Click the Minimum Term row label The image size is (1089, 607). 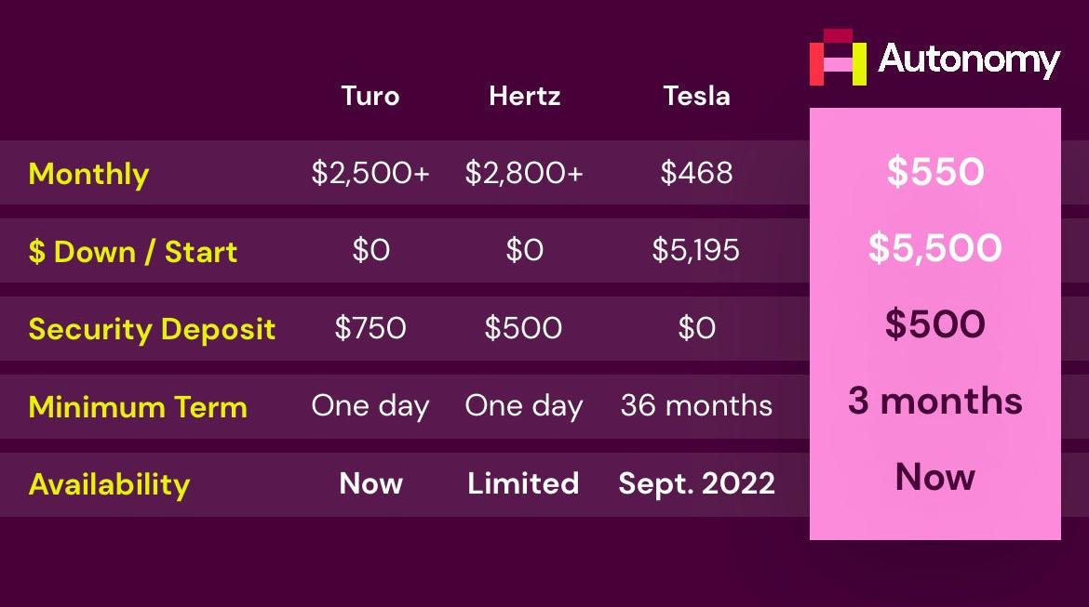point(138,407)
